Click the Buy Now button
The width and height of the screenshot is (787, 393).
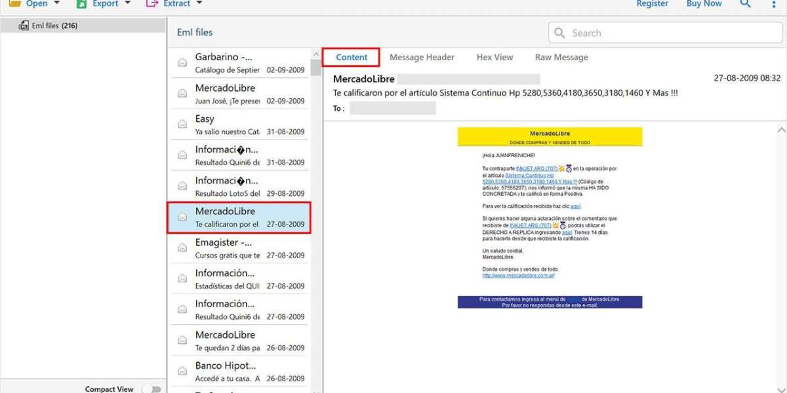pos(704,3)
